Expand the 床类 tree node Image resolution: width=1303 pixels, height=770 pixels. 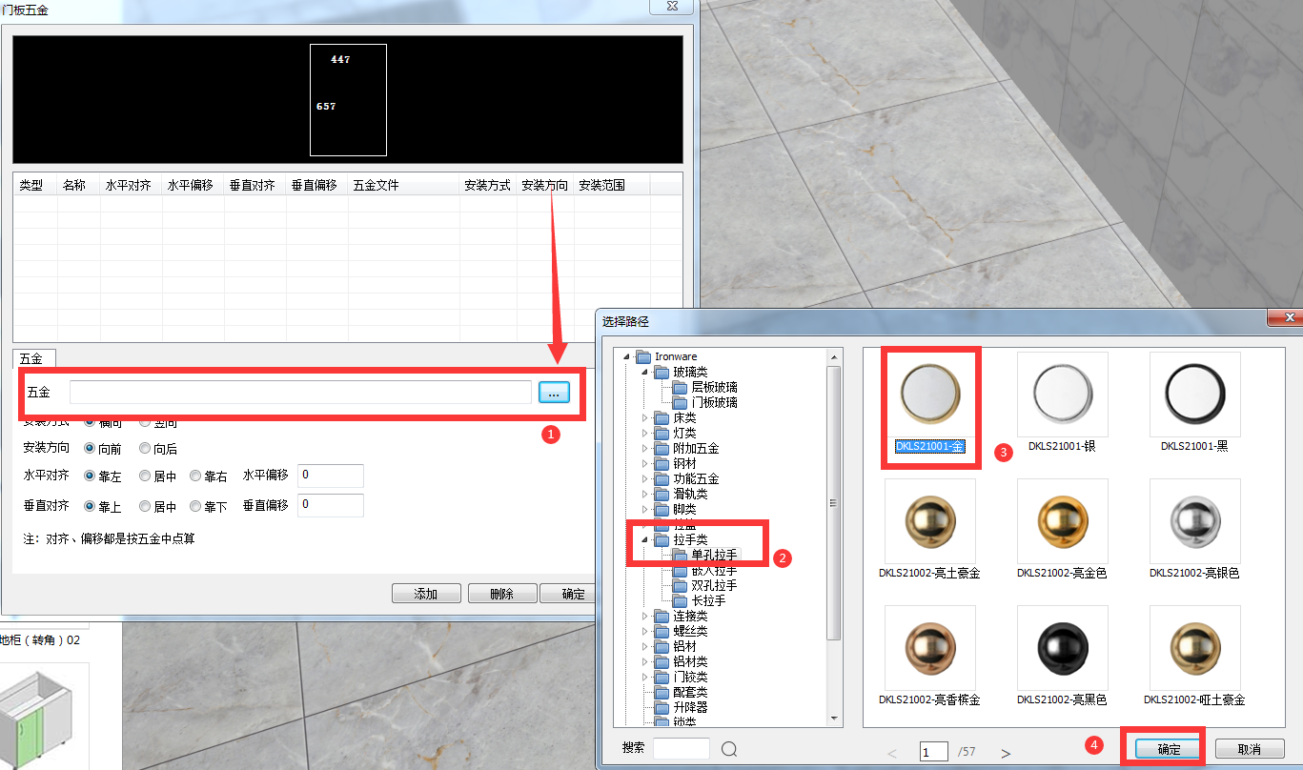pos(645,417)
